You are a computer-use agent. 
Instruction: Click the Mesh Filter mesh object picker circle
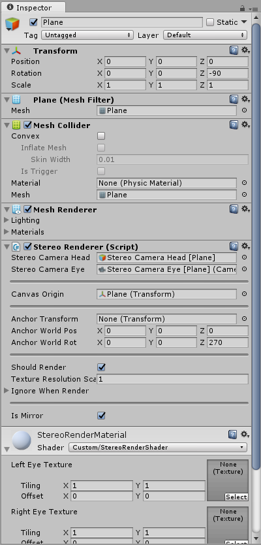[244, 110]
